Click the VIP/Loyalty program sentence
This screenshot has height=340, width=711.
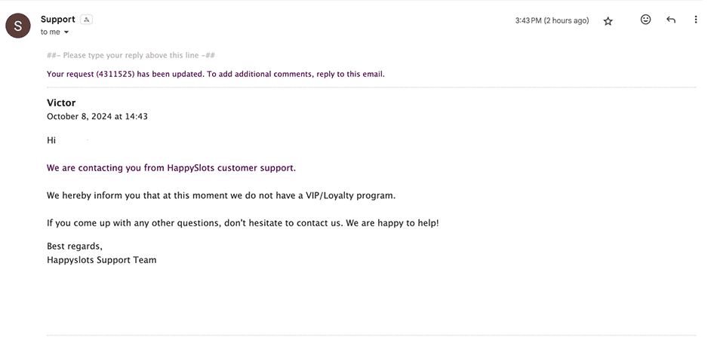(220, 195)
